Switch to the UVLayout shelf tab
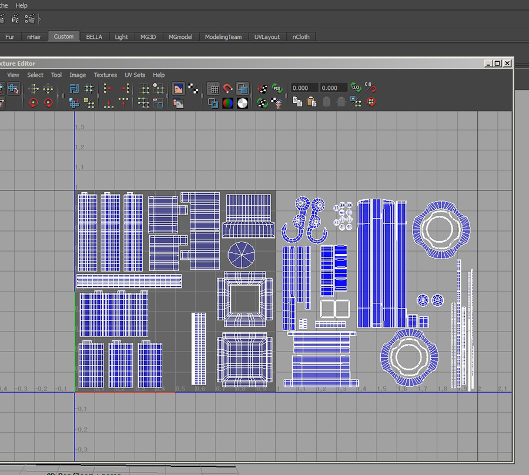The image size is (529, 475). (267, 37)
